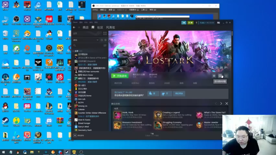
Task: Click the Honk, Honk achievement icon
Action: pos(117,115)
